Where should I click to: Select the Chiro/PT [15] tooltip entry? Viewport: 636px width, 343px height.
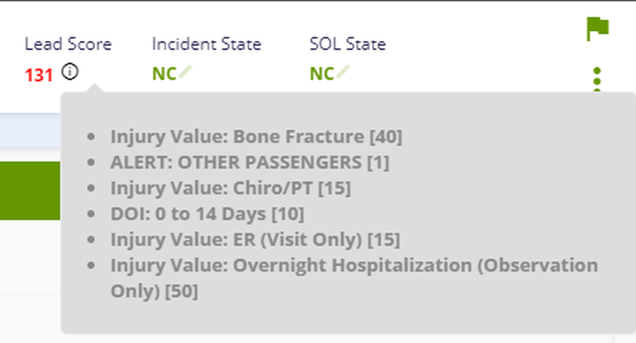pyautogui.click(x=231, y=188)
